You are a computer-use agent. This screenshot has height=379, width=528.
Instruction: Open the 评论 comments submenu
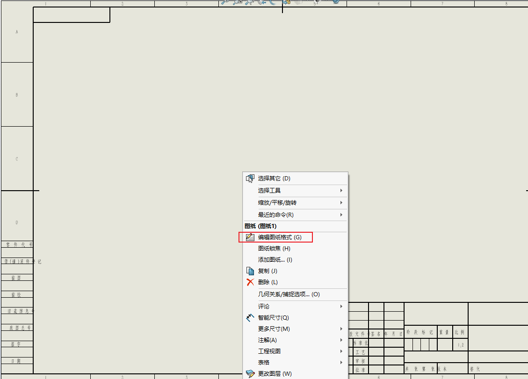[x=295, y=307]
